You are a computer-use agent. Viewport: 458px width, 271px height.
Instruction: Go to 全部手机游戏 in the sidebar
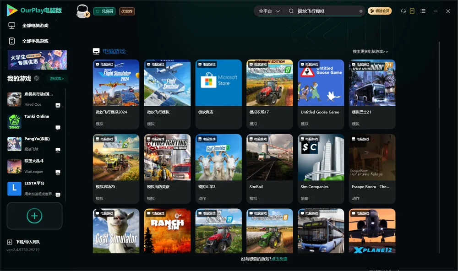pos(36,41)
